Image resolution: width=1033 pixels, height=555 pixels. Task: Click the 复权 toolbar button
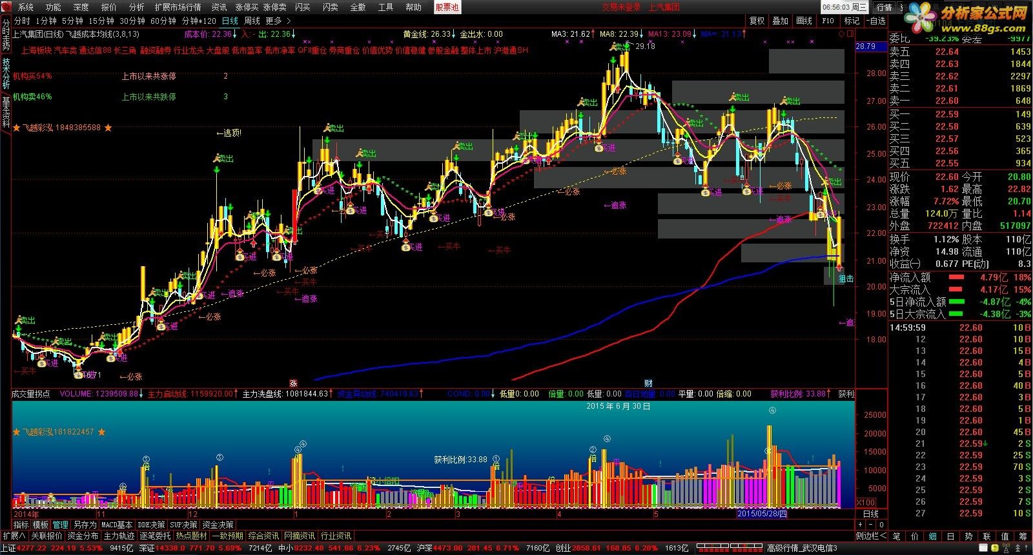pos(757,21)
